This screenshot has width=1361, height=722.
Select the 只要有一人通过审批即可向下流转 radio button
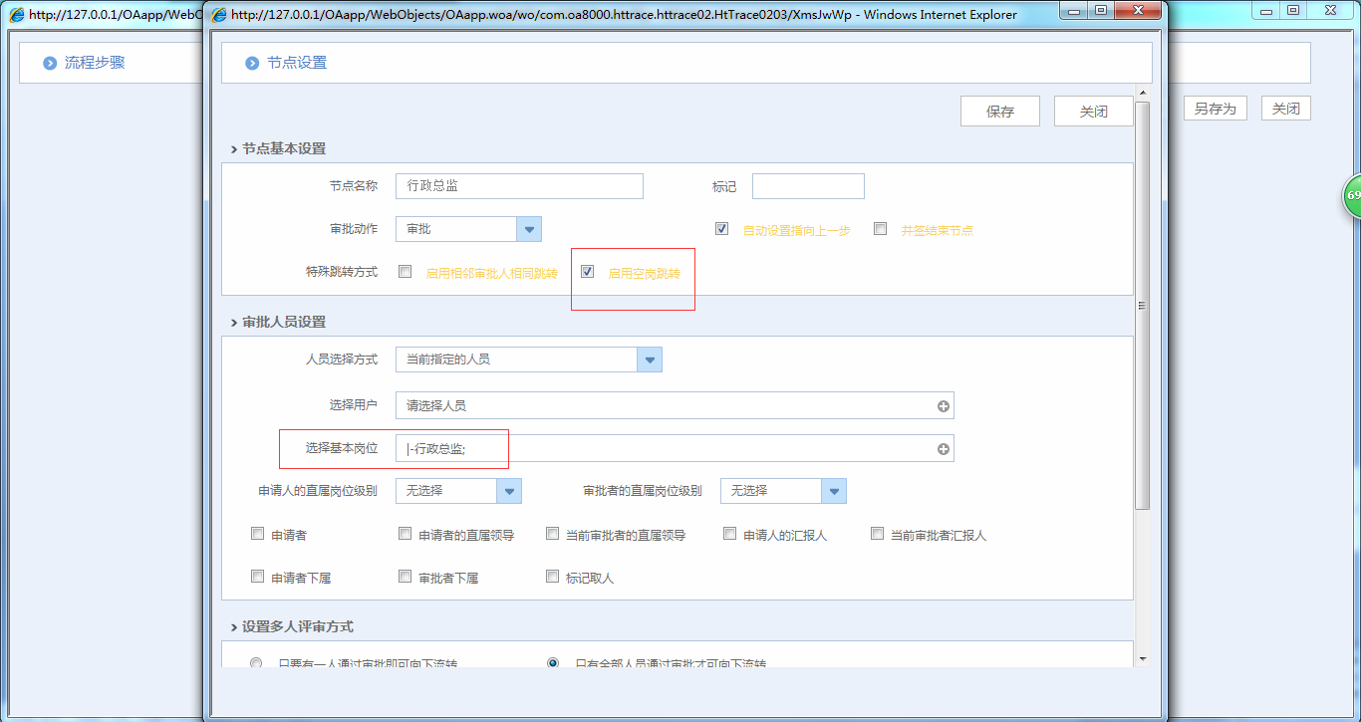[x=256, y=663]
